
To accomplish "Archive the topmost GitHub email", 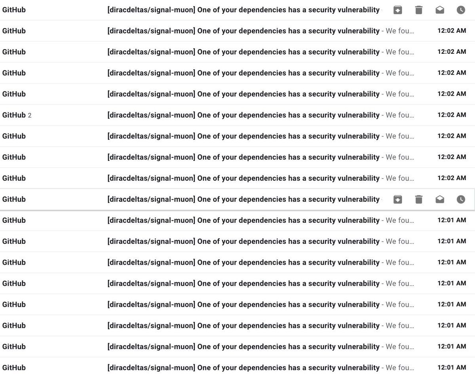I will 398,10.
